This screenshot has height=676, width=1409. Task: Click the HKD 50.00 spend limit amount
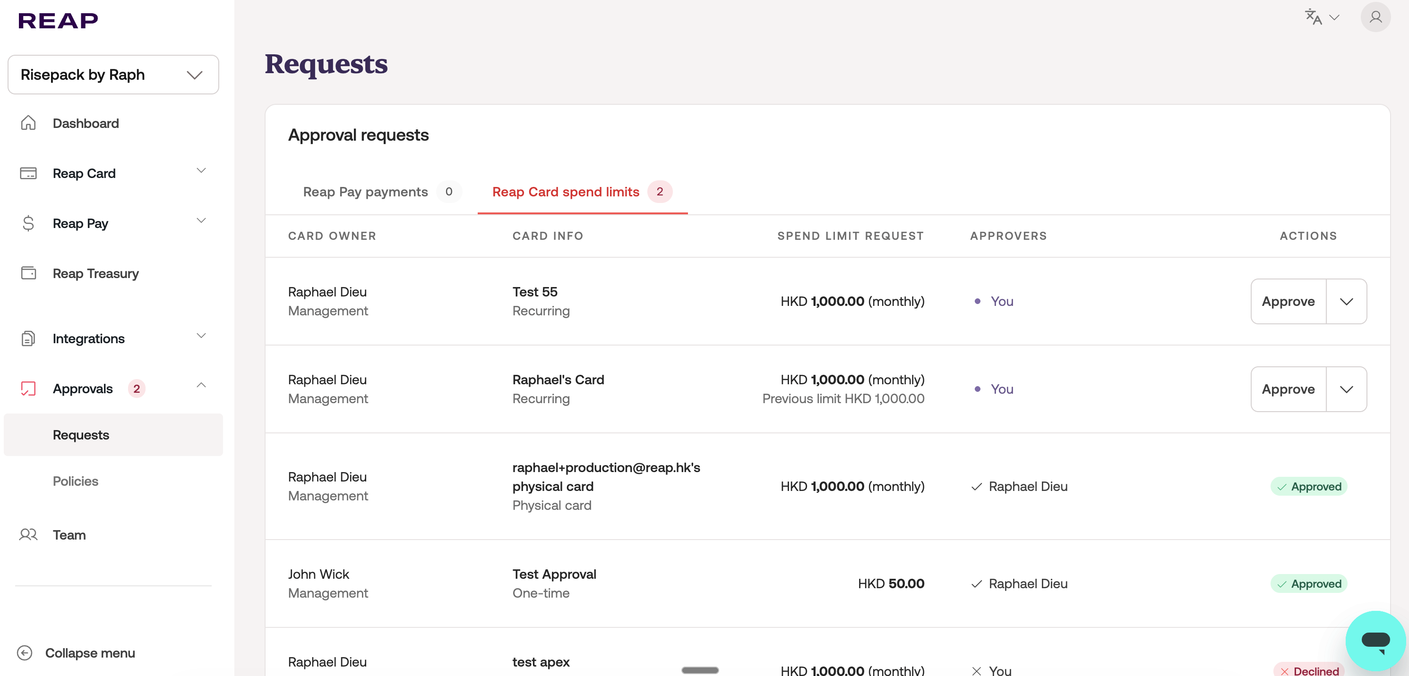tap(891, 583)
